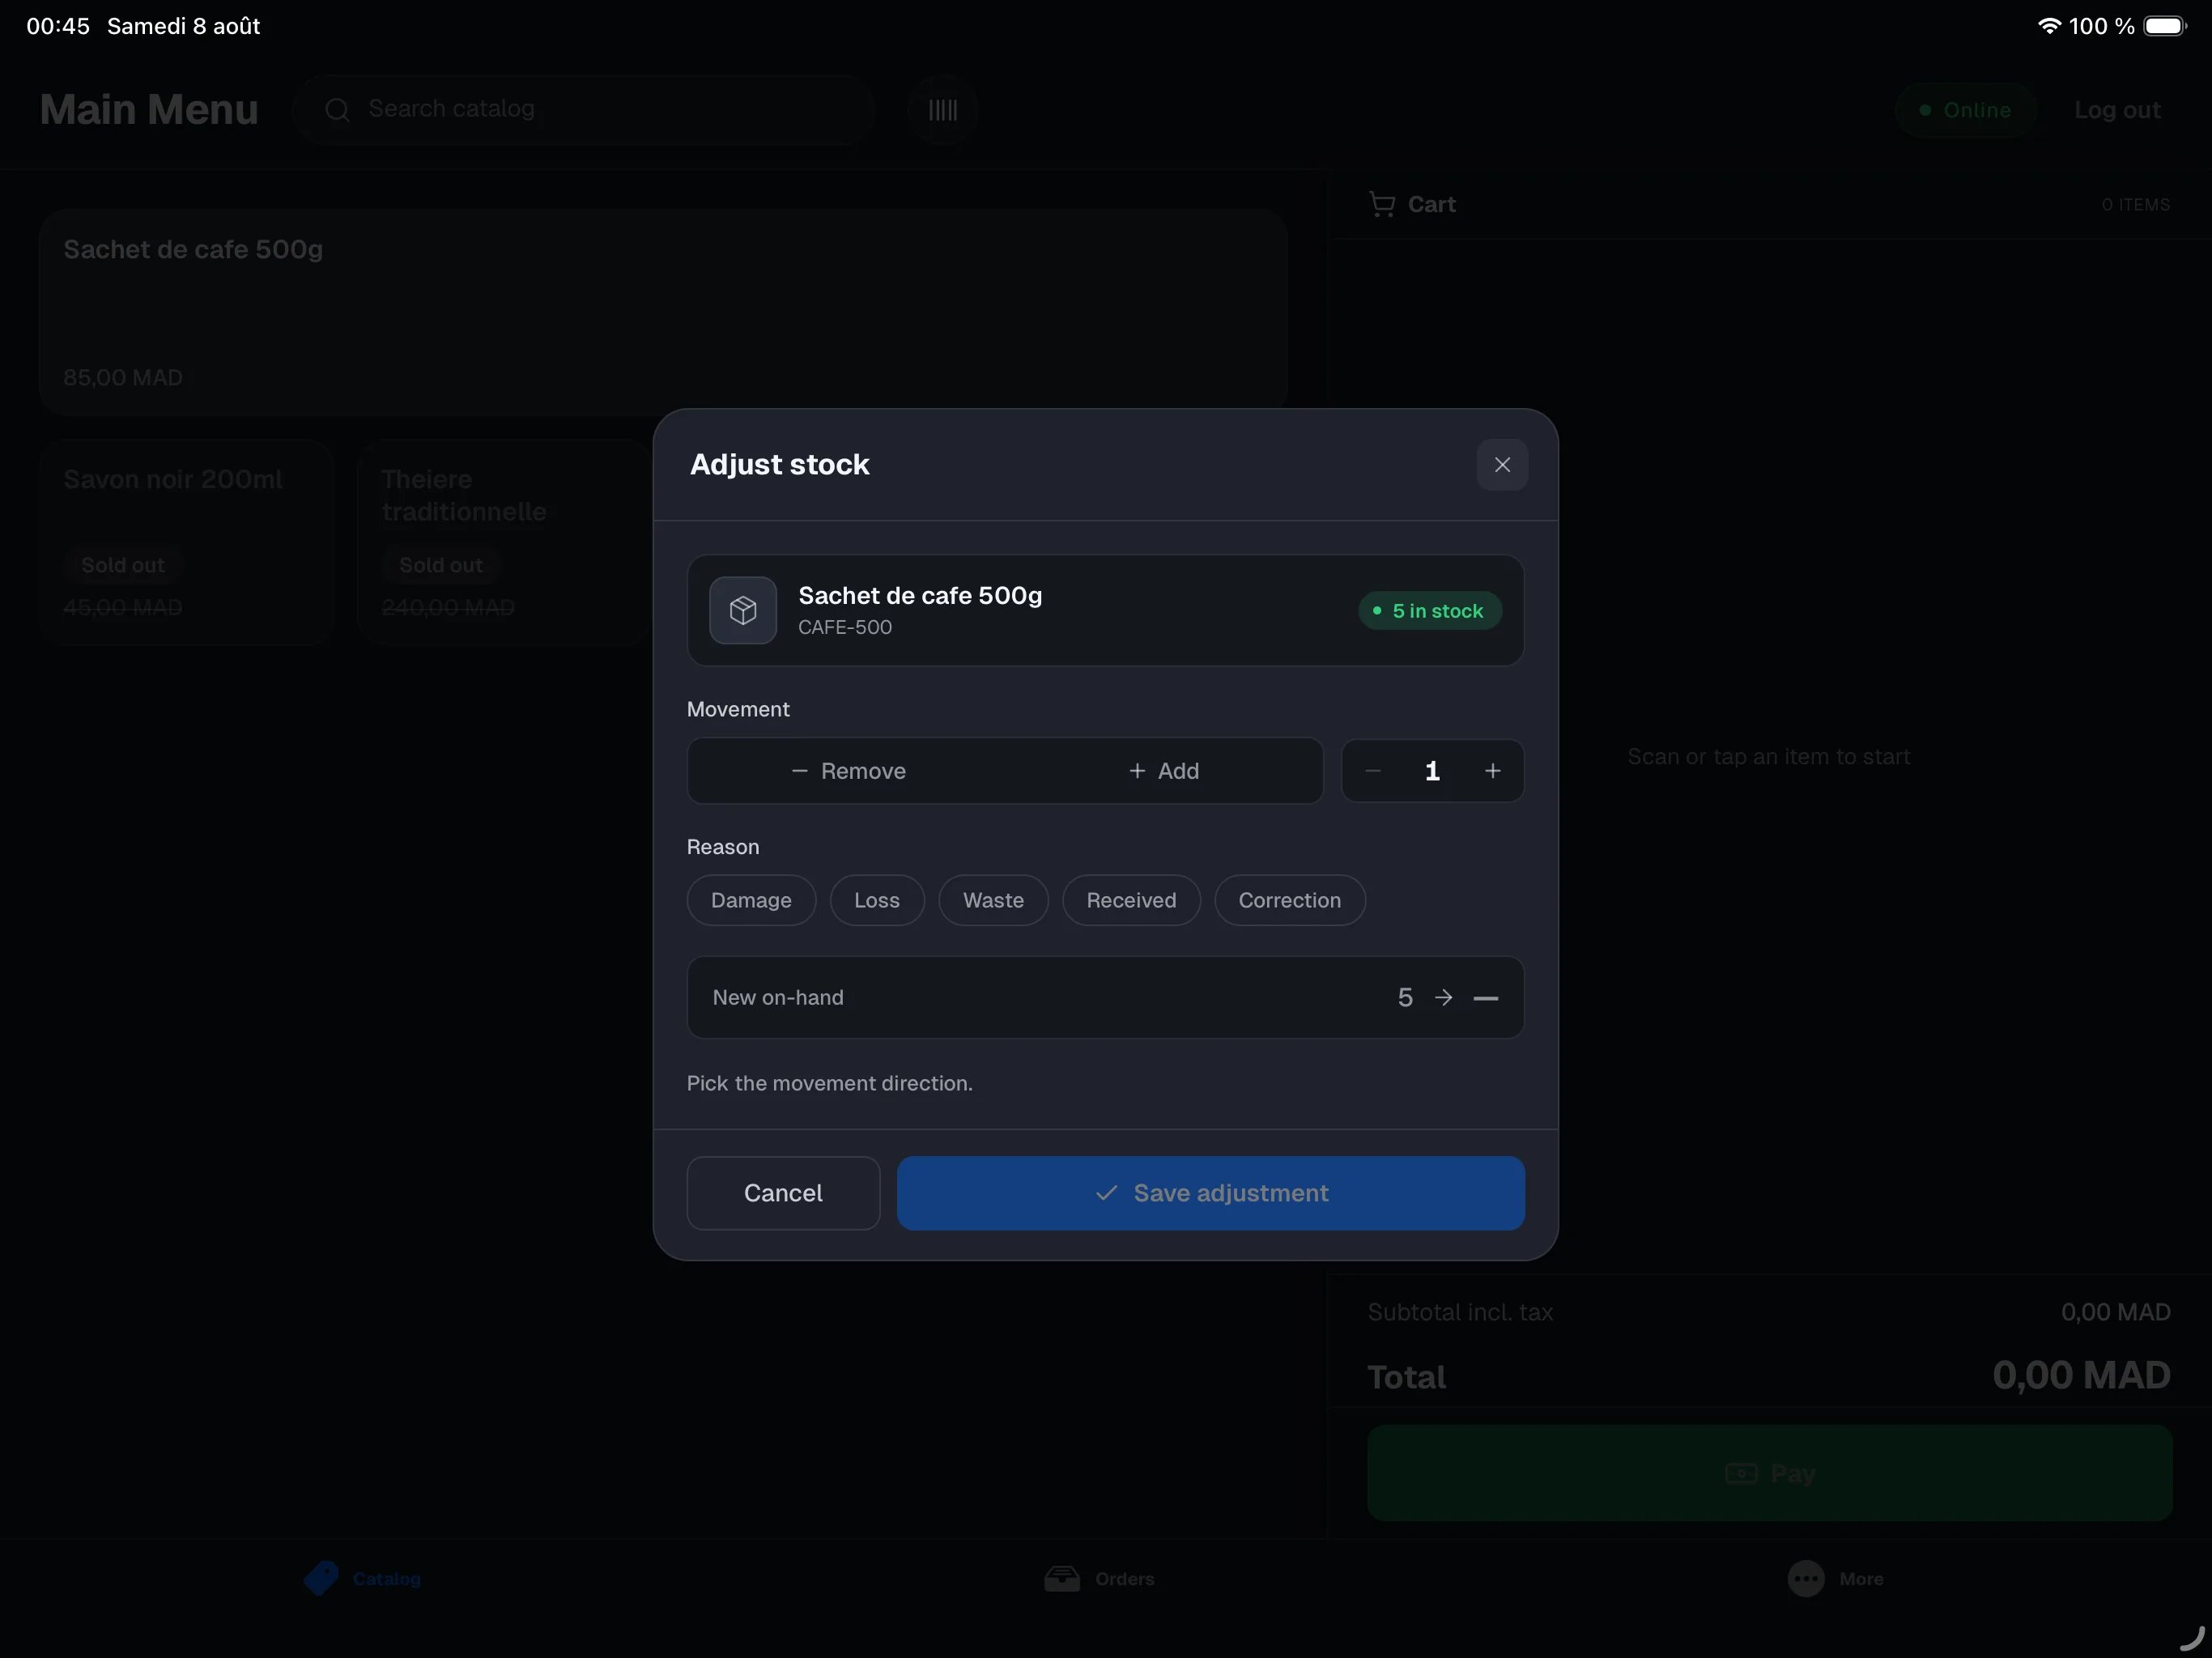Open the More tab
Viewport: 2212px width, 1658px height.
[x=1836, y=1579]
